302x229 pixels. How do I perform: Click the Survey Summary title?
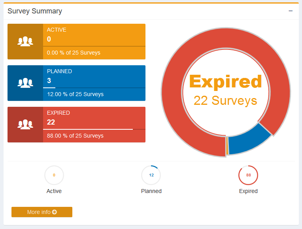[35, 11]
